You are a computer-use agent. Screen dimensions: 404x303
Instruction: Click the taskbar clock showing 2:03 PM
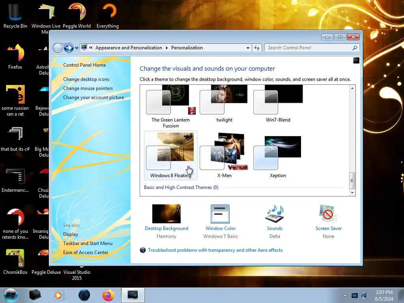384,296
